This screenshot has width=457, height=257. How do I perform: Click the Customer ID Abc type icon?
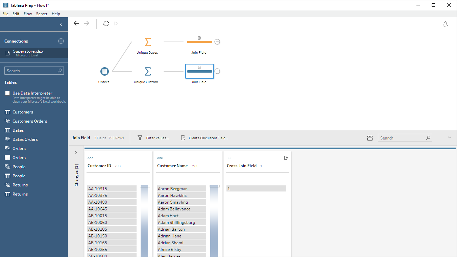click(90, 158)
